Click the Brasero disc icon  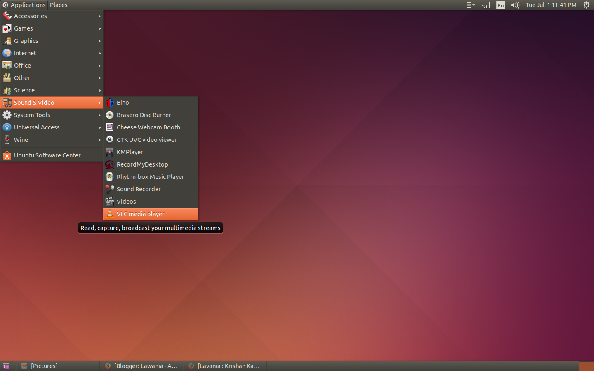coord(110,115)
